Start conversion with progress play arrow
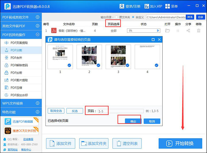 158,30
